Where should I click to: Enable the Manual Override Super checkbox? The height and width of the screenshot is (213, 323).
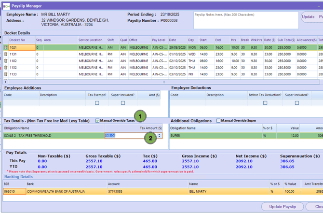click(x=218, y=121)
